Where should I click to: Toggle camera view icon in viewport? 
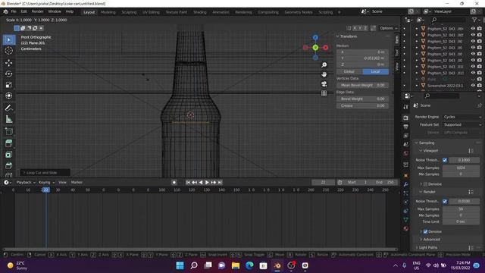pyautogui.click(x=324, y=84)
